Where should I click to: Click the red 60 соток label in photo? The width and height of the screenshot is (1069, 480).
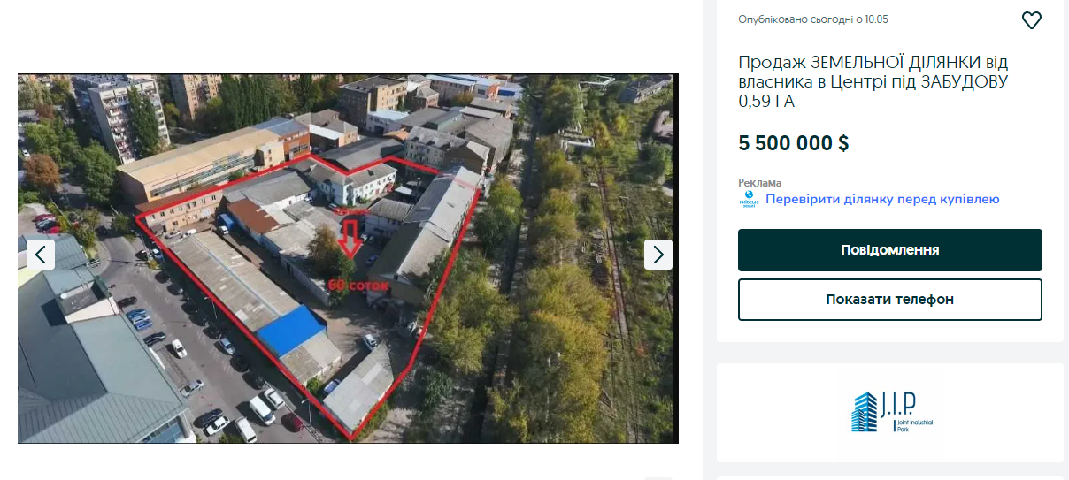point(358,286)
